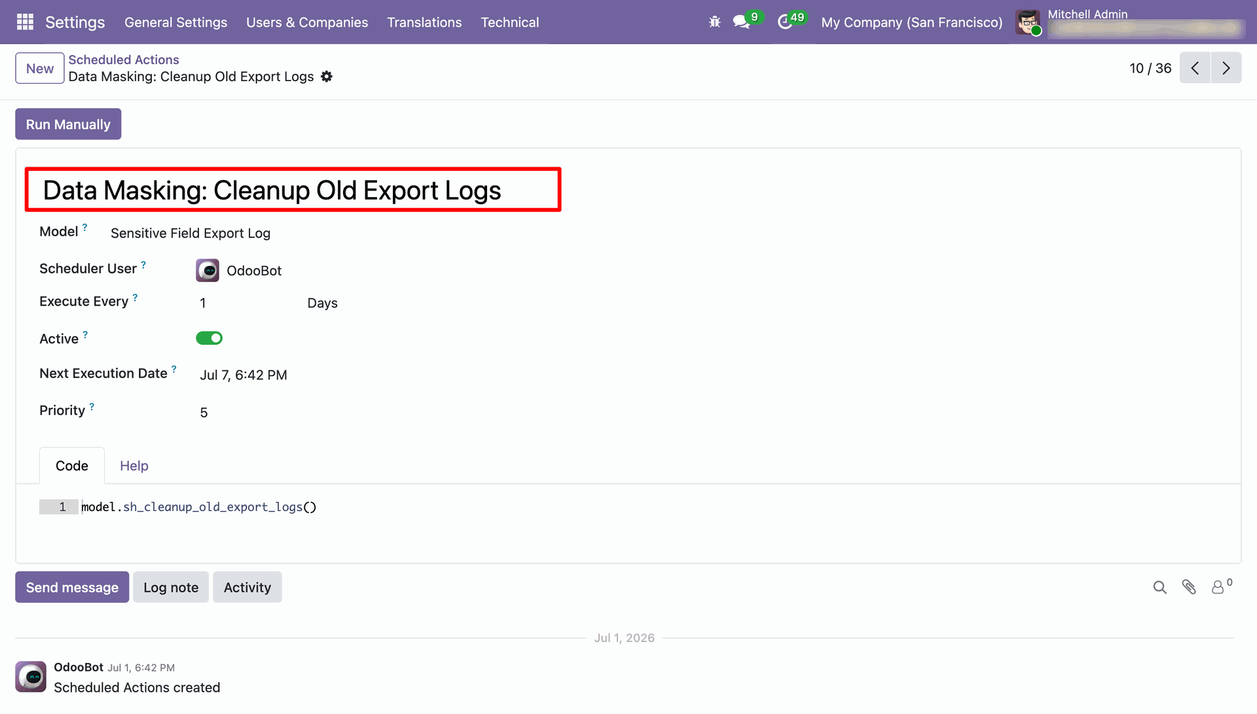Viewport: 1257px width, 714px height.
Task: Open the Scheduler User OdooBot selector
Action: (254, 270)
